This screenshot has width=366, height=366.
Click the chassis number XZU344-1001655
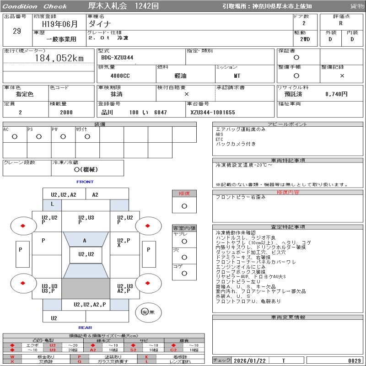pos(213,113)
